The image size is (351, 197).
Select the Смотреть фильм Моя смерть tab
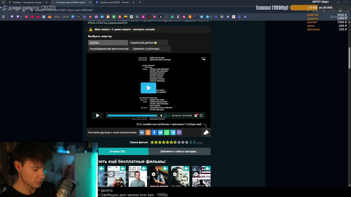[71, 2]
